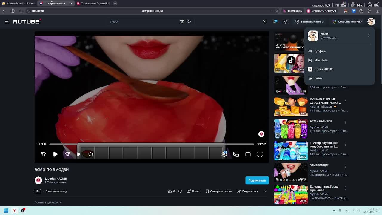Open Мукбанг ASMR channel avatar
This screenshot has width=382, height=215.
click(x=38, y=180)
